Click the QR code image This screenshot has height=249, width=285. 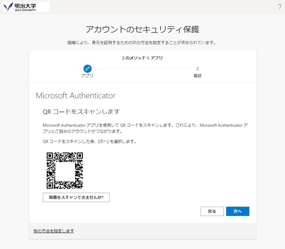tap(65, 170)
